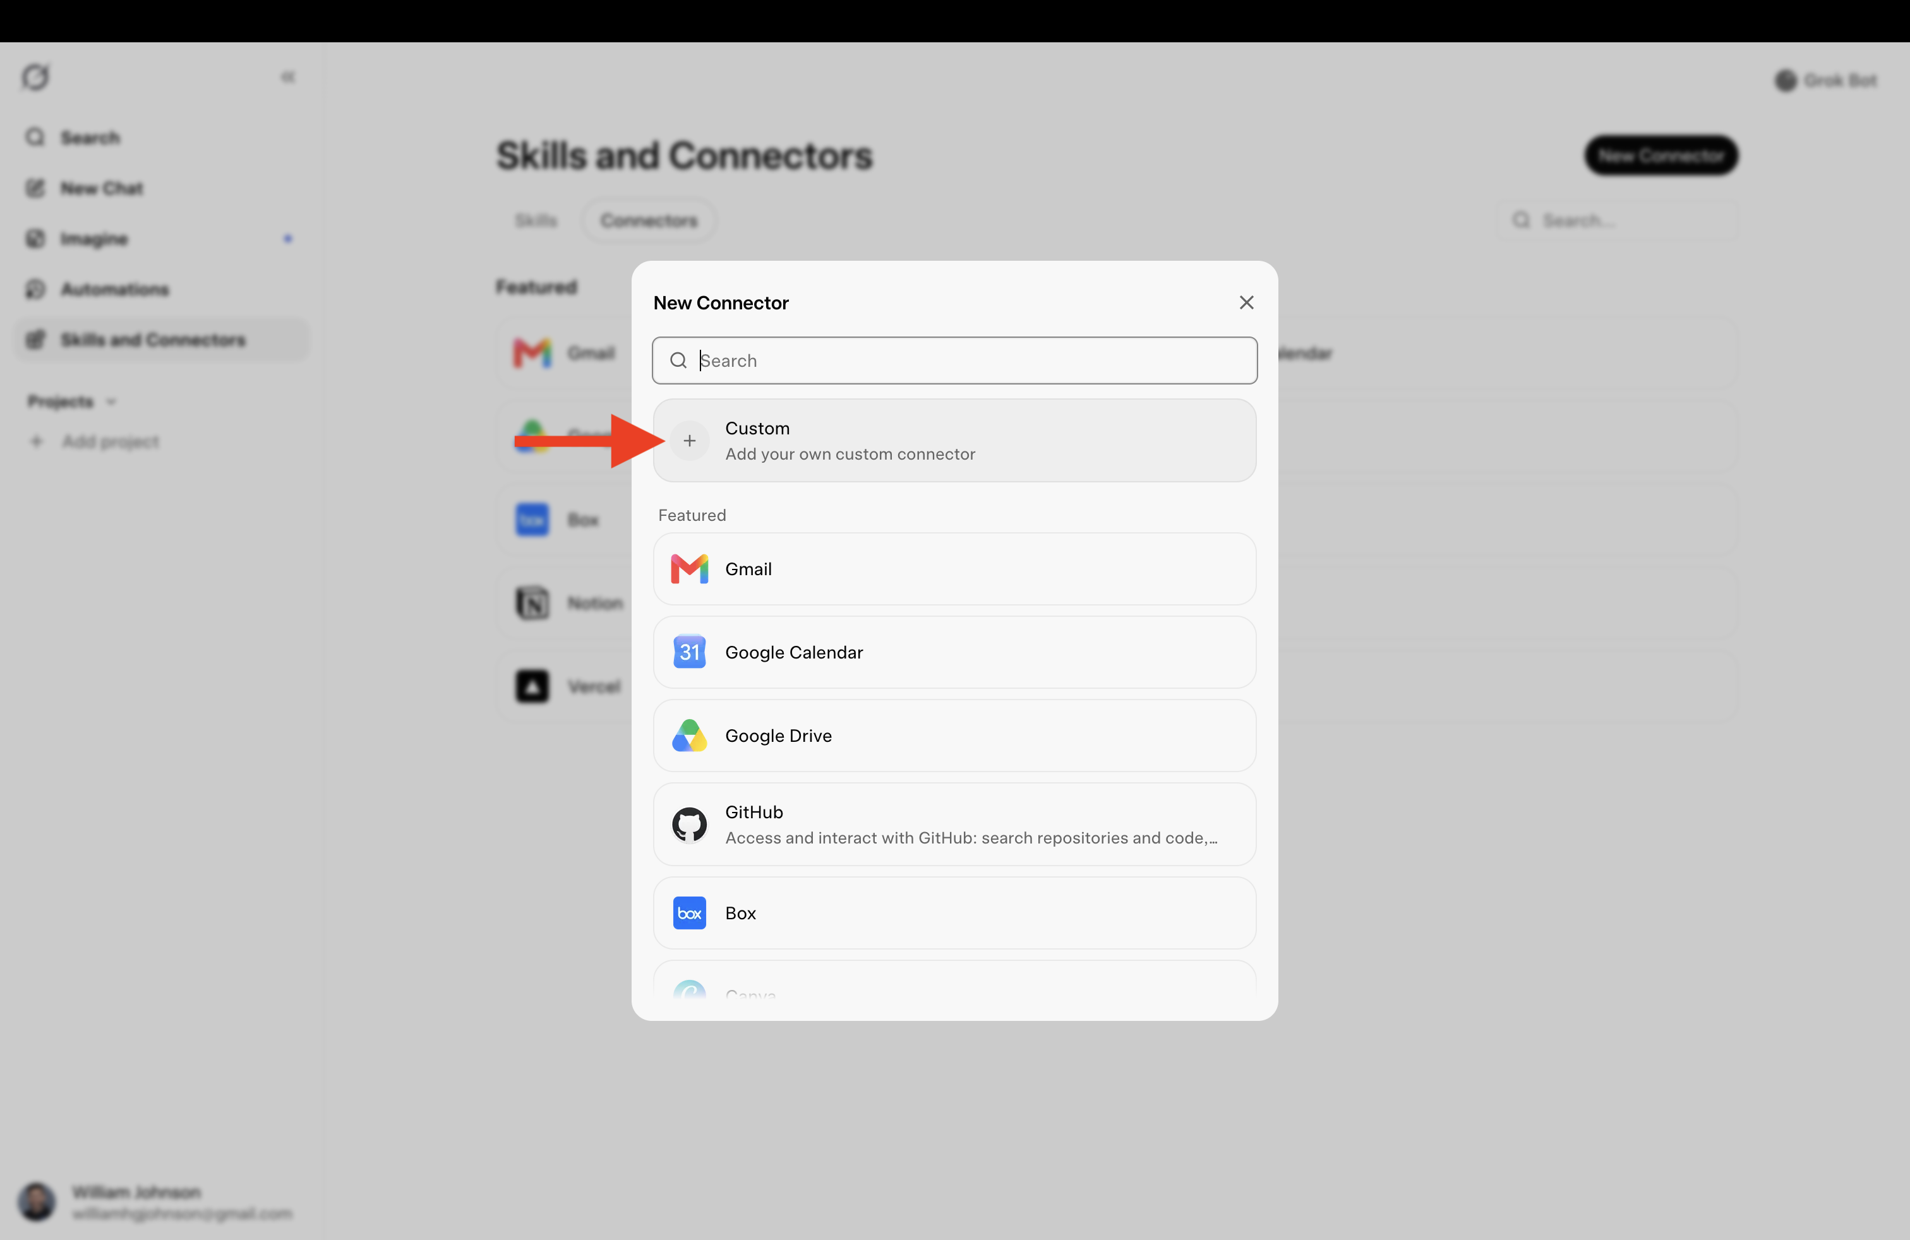This screenshot has width=1910, height=1240.
Task: Select the GitHub connector row
Action: point(954,825)
